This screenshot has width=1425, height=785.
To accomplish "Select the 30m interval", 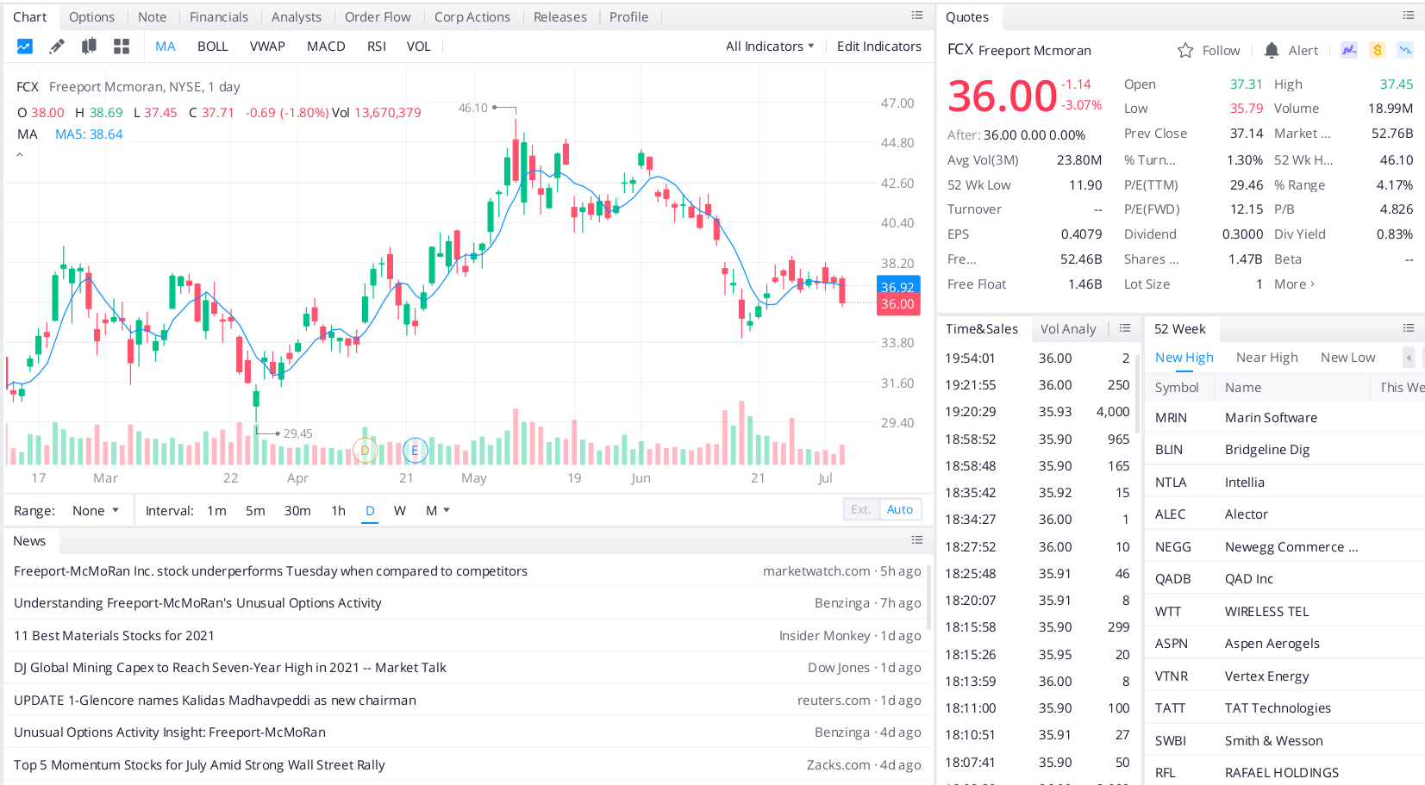I will point(297,511).
